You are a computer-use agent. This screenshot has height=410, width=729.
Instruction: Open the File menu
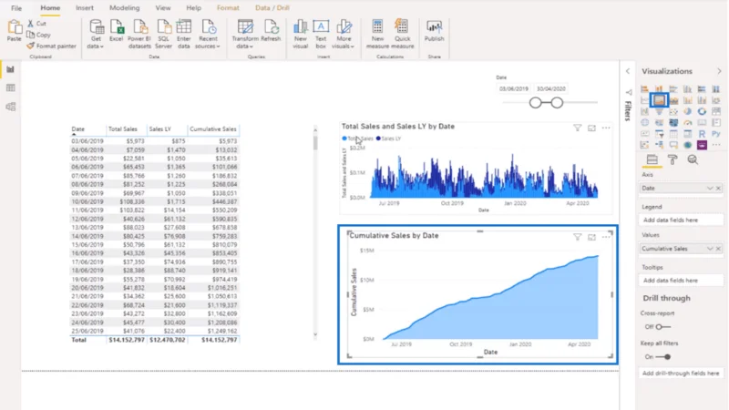[16, 8]
